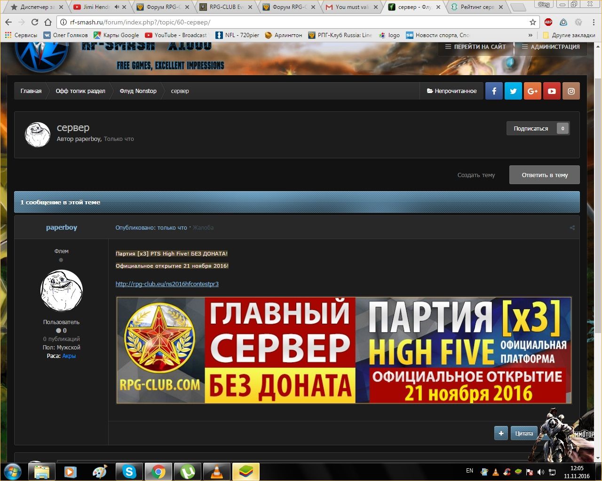The image size is (602, 481).
Task: Open Непрочитанное unread content
Action: tap(451, 91)
